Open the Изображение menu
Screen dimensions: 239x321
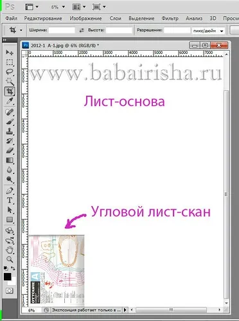pyautogui.click(x=85, y=19)
